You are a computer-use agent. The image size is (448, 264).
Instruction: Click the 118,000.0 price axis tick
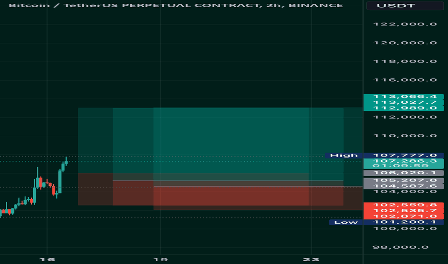point(405,61)
